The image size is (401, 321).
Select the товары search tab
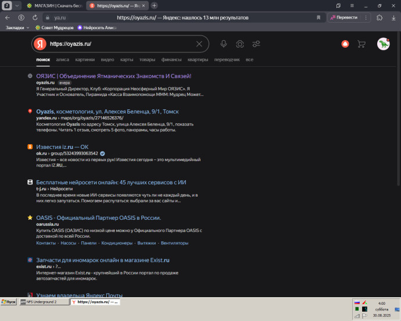[x=147, y=60]
